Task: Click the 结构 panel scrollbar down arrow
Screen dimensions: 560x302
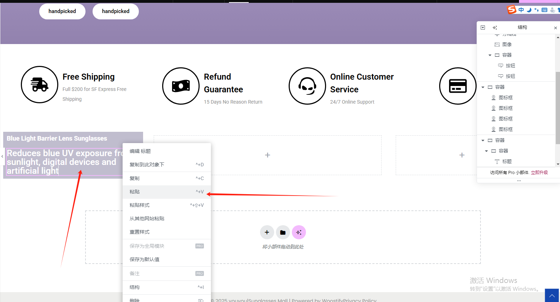Action: click(x=558, y=164)
